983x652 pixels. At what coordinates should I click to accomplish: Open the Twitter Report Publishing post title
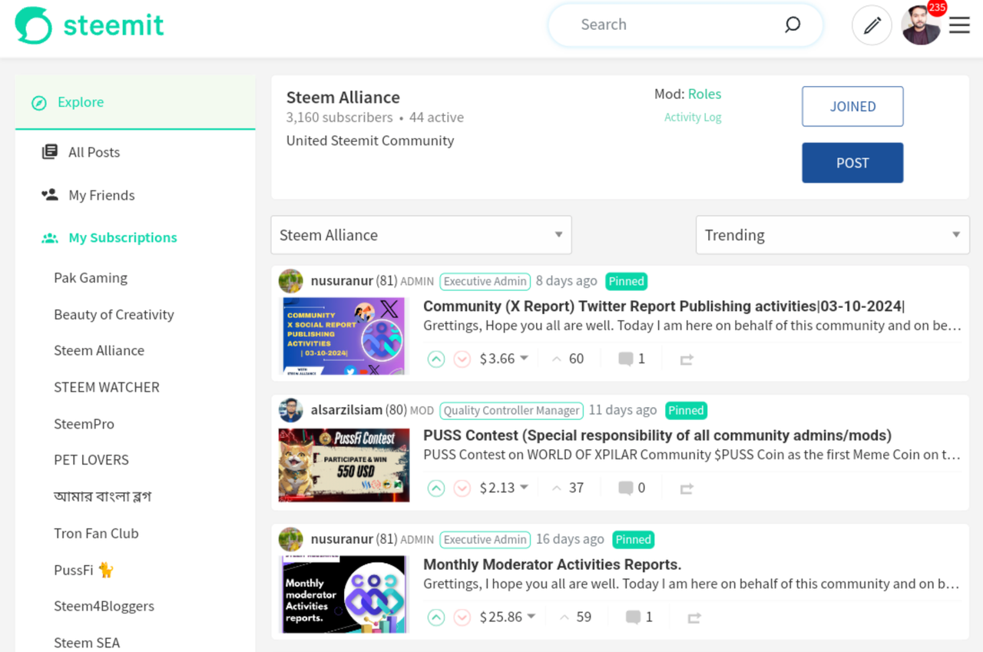coord(664,306)
